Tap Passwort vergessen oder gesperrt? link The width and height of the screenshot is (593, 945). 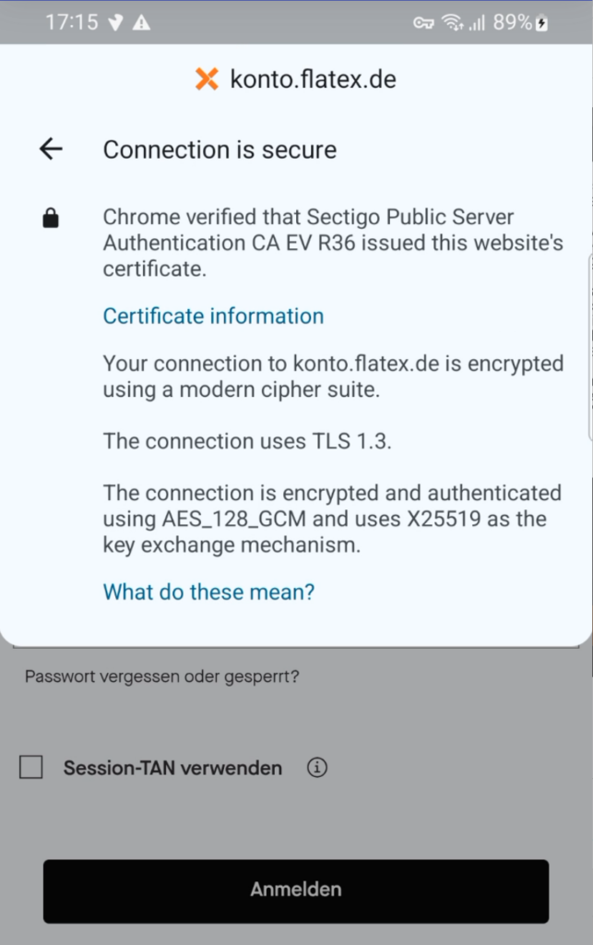point(162,676)
